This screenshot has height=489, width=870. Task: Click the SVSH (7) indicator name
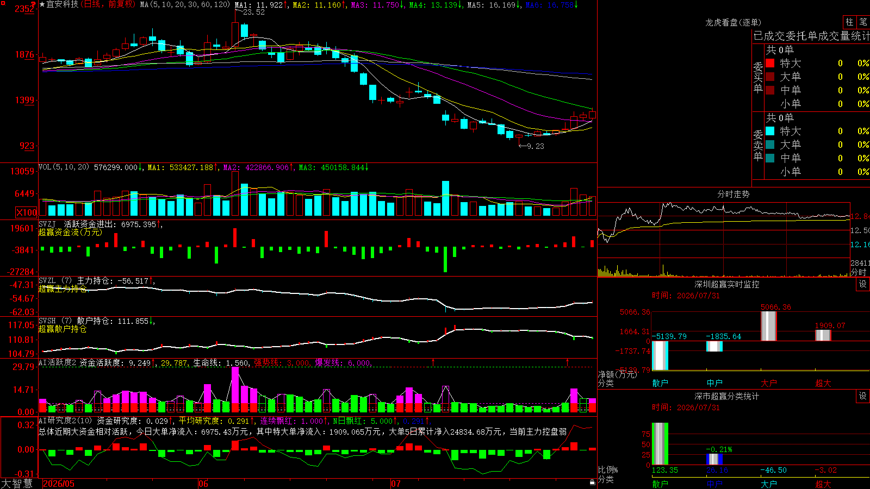(x=55, y=321)
